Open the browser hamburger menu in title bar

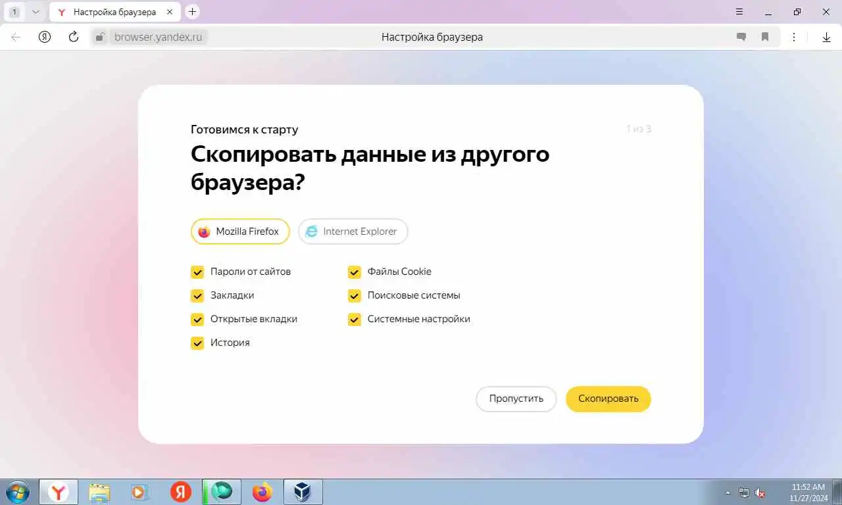pyautogui.click(x=739, y=12)
